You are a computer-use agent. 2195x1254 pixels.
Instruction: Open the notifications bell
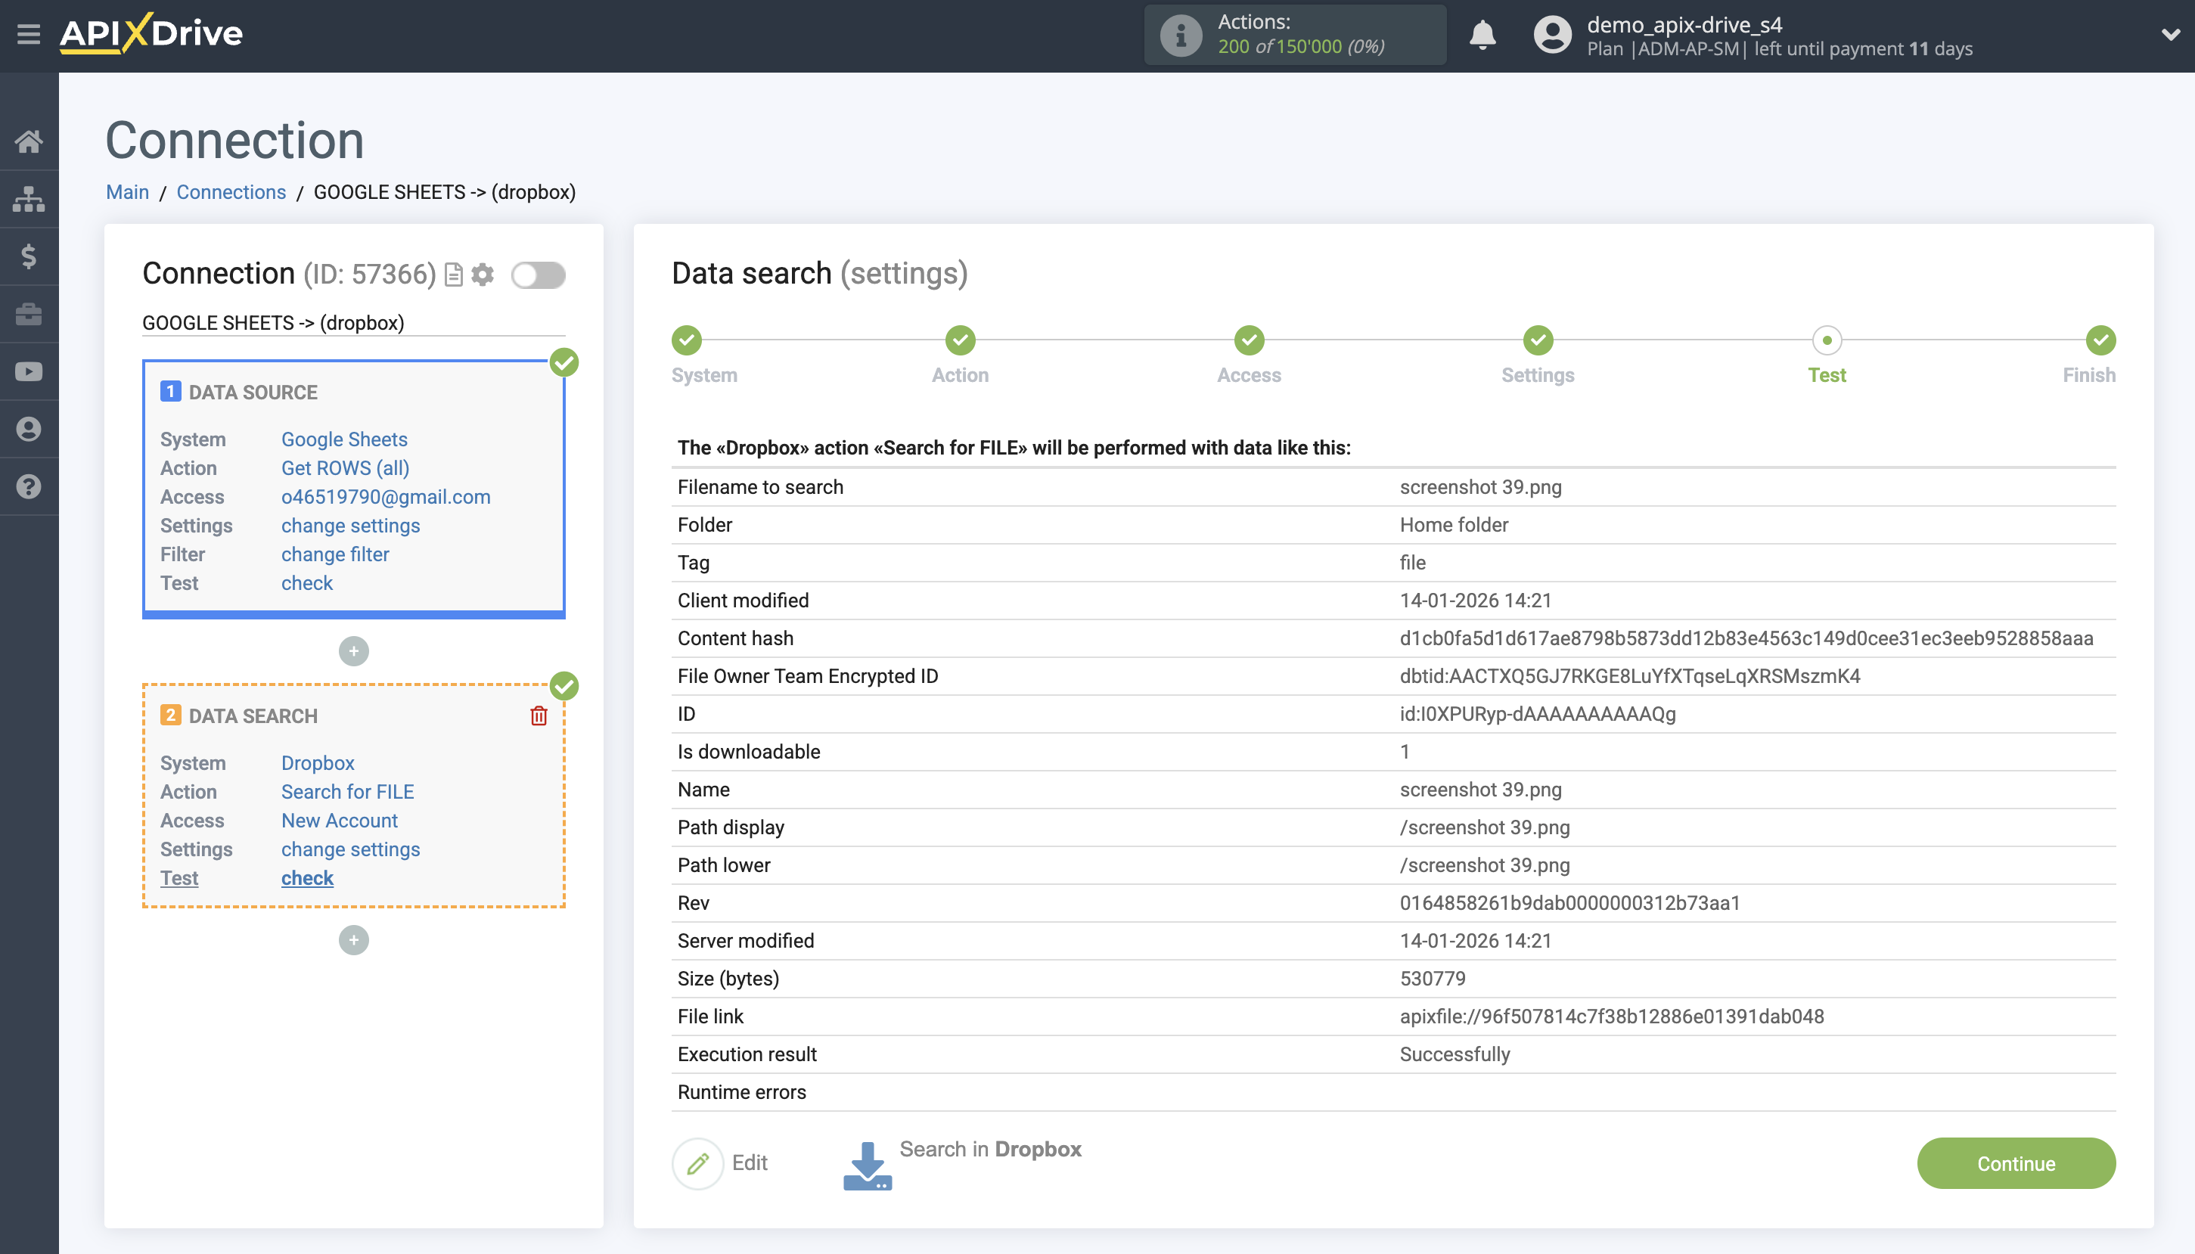pos(1482,36)
